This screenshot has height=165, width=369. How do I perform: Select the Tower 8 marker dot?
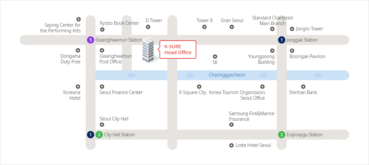pos(204,27)
